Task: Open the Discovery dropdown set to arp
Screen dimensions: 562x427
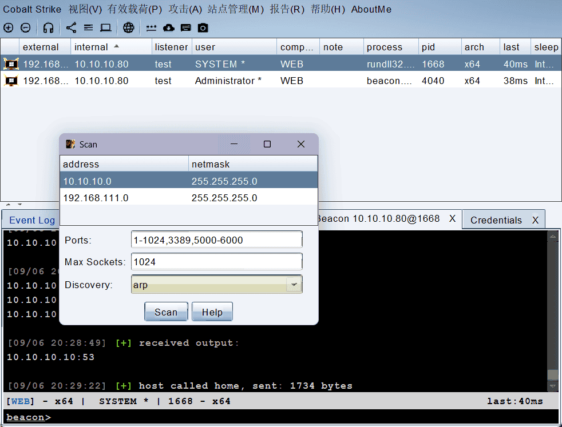Action: point(294,285)
